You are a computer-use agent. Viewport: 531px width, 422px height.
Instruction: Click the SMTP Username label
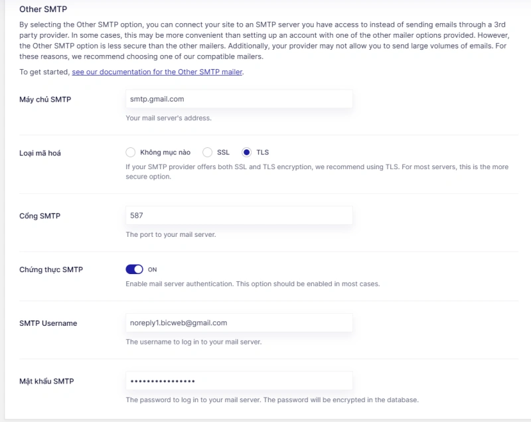pos(48,323)
